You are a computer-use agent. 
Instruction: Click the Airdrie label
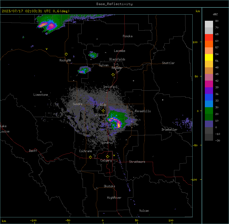(107, 143)
